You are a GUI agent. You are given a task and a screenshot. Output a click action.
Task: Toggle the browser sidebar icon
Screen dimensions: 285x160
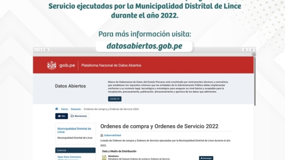[x=46, y=50]
